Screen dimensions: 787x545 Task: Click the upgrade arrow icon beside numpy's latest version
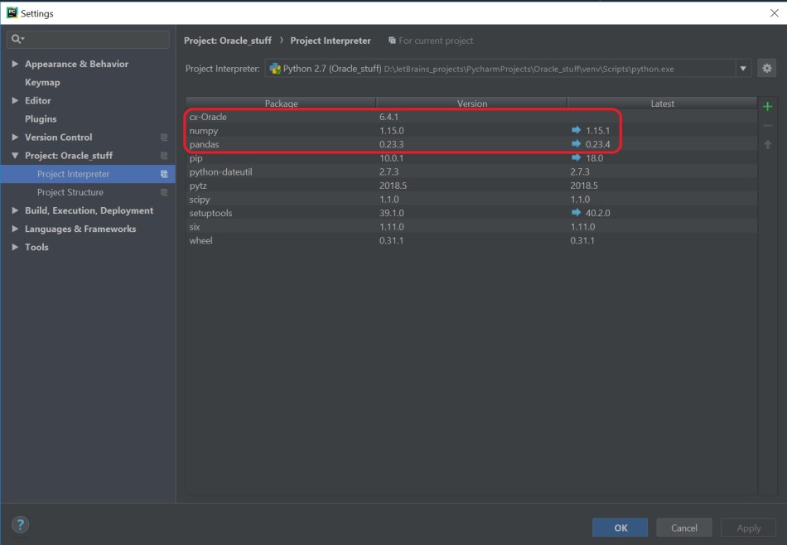pos(577,131)
